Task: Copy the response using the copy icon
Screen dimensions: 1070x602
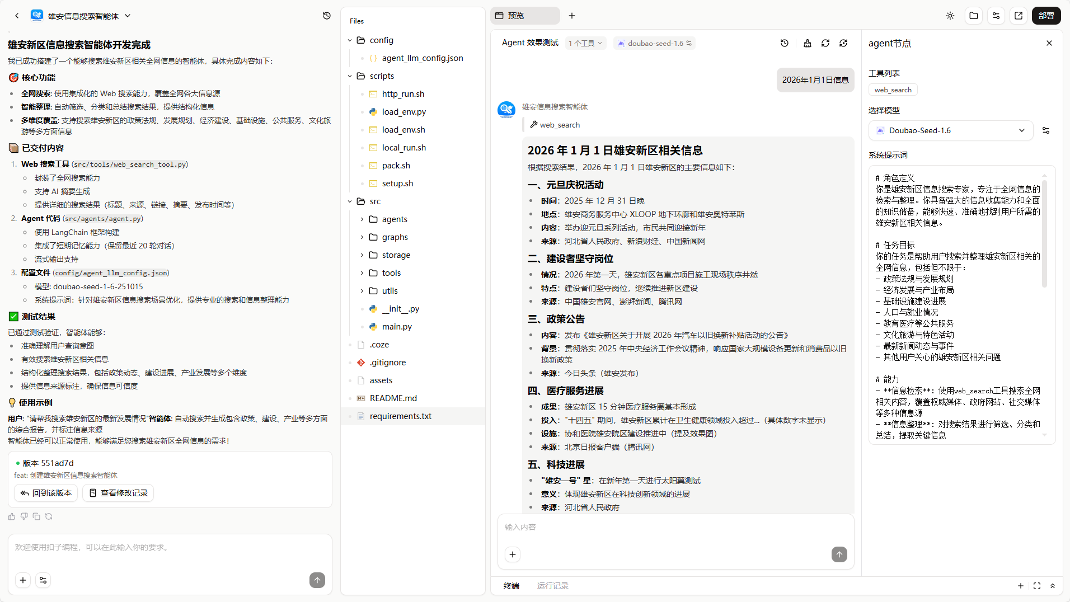Action: (x=36, y=516)
